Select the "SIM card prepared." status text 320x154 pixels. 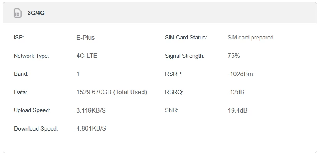pos(251,38)
